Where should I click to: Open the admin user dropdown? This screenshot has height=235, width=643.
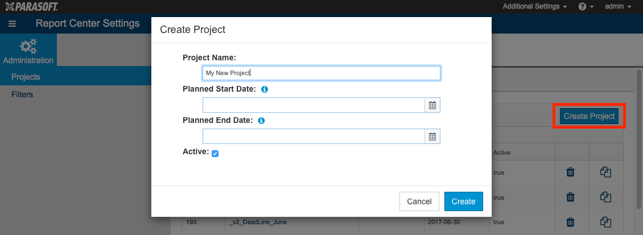pyautogui.click(x=618, y=6)
